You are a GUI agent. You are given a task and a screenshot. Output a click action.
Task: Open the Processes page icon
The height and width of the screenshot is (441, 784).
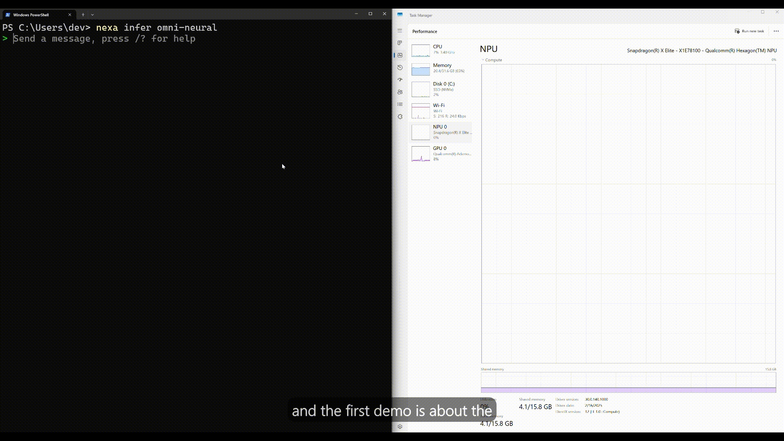click(400, 43)
